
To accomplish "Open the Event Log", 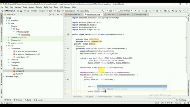I will click(x=181, y=100).
